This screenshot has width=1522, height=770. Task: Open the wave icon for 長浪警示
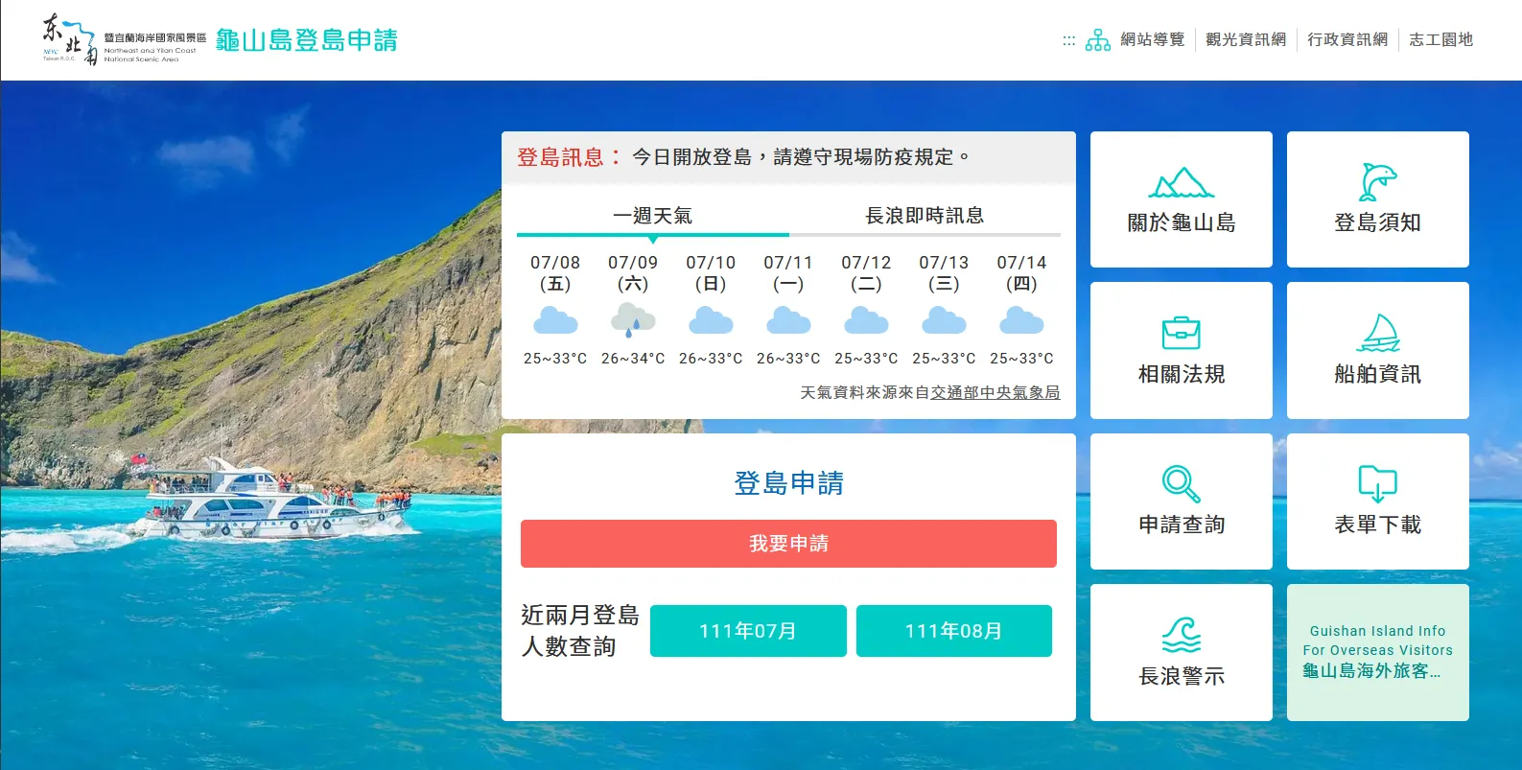(x=1181, y=635)
